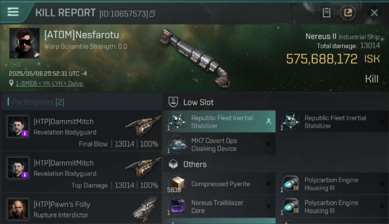The width and height of the screenshot is (389, 224).
Task: Open DammitMitch Top Damage participant entry
Action: [81, 172]
